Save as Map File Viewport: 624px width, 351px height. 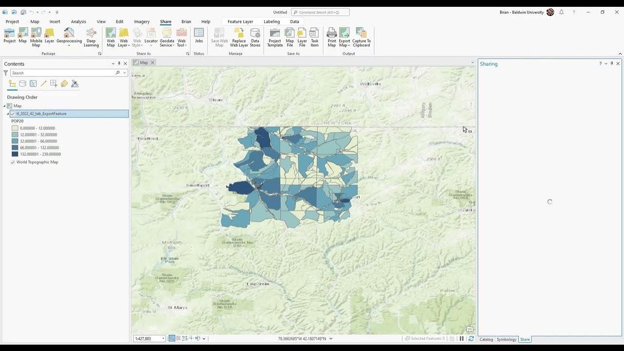point(290,38)
